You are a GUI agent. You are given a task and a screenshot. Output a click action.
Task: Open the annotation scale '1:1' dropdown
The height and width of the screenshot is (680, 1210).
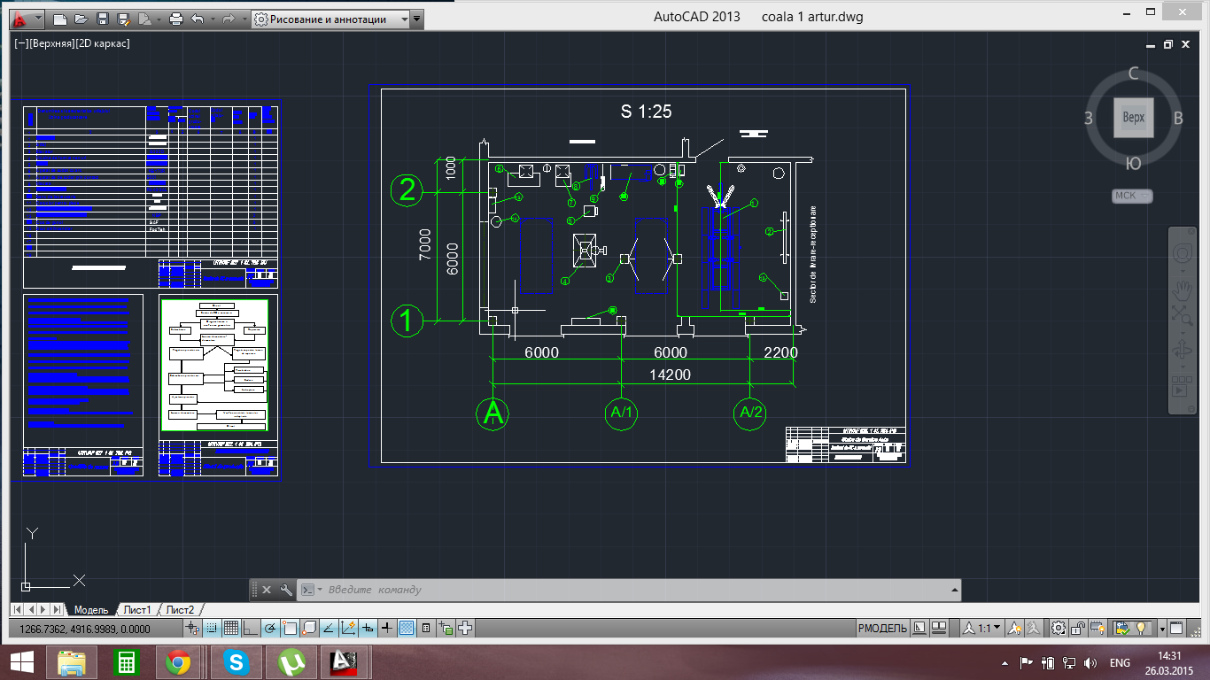coord(981,628)
